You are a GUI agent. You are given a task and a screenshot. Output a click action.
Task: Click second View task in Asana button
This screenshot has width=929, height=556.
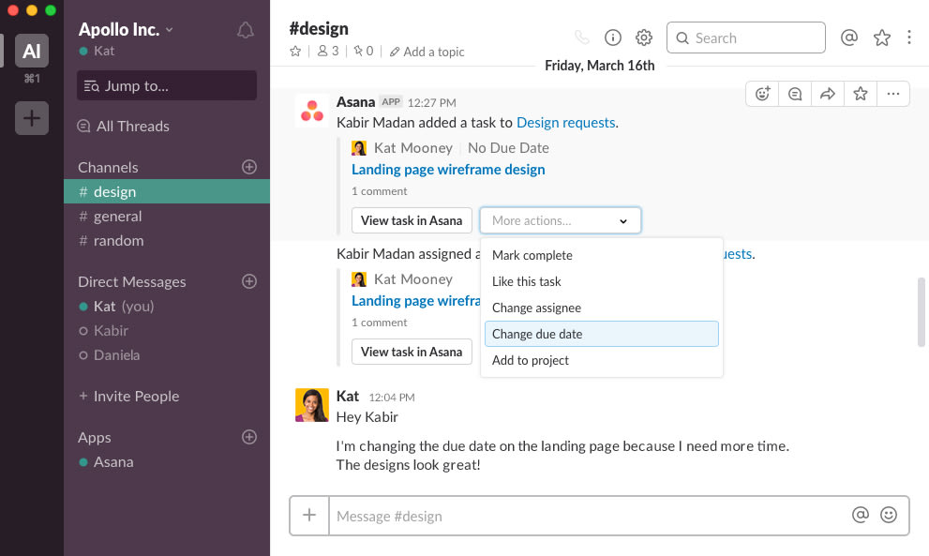(x=412, y=352)
